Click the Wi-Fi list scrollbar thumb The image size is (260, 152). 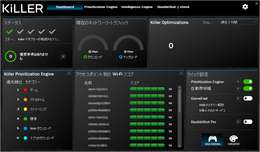pos(180,101)
